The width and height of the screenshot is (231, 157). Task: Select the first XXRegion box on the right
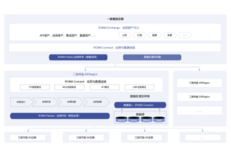[199, 83]
